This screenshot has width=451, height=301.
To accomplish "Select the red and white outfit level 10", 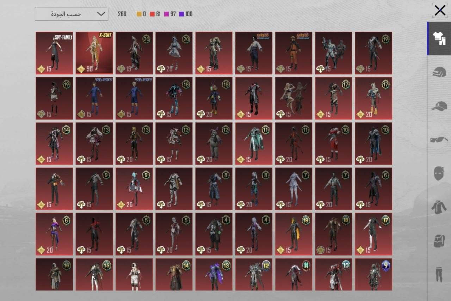I will coord(334,143).
